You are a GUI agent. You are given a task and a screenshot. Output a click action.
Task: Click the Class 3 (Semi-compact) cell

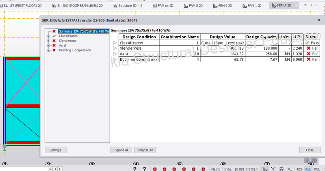(x=223, y=43)
